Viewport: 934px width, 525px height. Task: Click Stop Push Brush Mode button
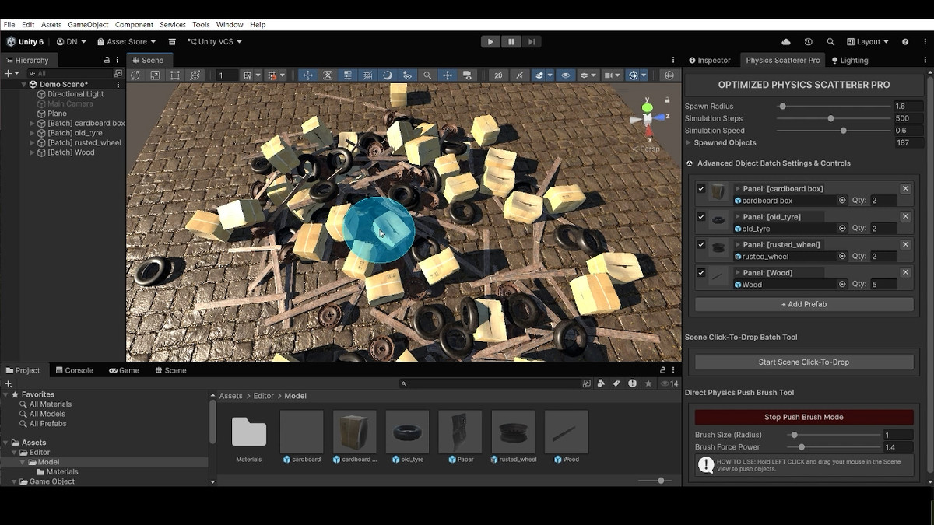click(x=804, y=417)
